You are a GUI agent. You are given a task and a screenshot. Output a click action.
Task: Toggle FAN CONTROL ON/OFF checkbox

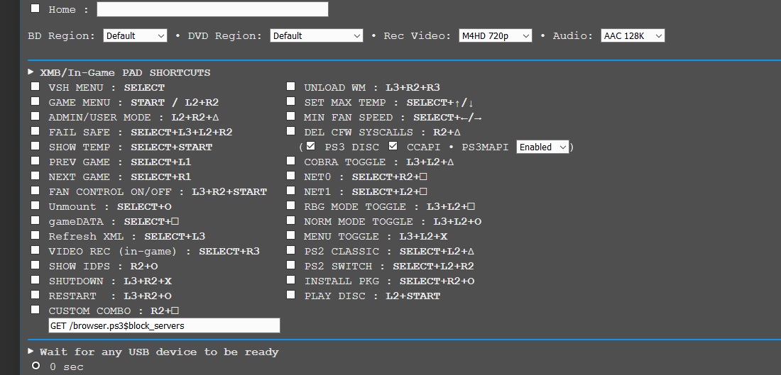pyautogui.click(x=35, y=191)
